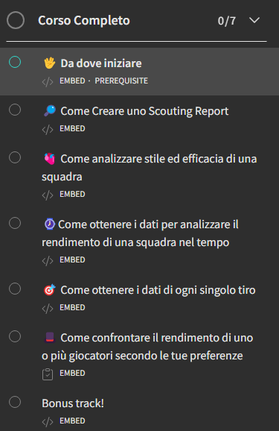Click the 0/7 progress counter

227,21
